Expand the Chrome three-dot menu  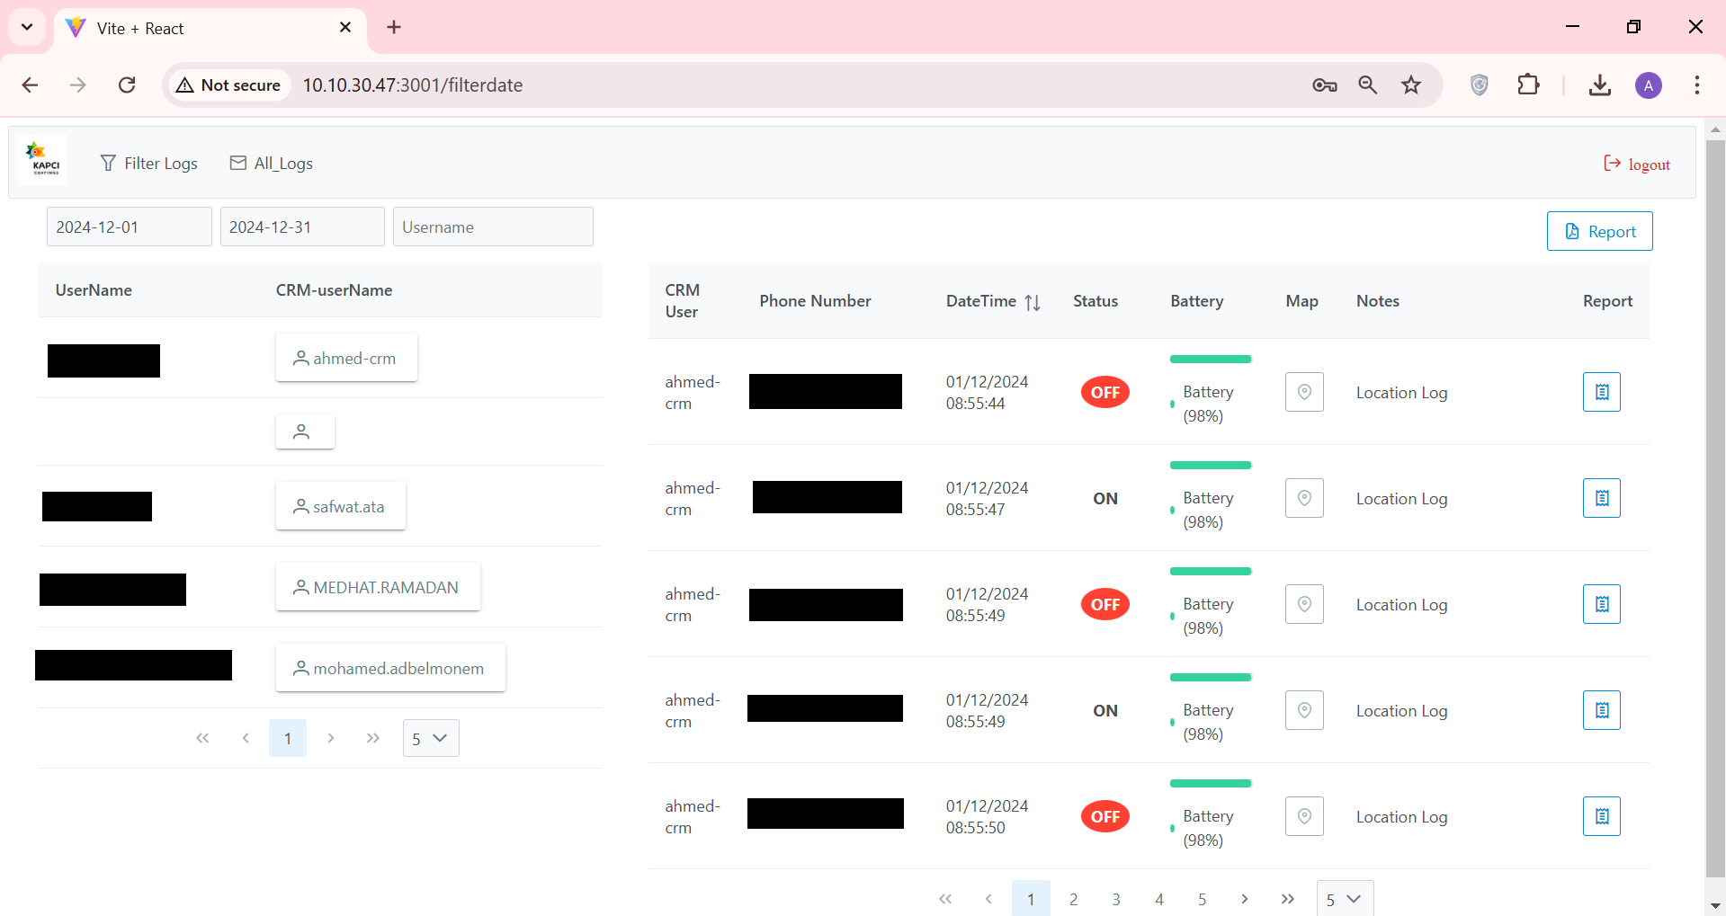click(x=1696, y=84)
